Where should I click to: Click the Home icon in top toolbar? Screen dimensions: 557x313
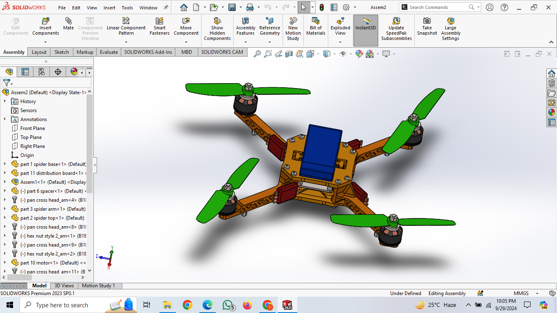(x=184, y=7)
